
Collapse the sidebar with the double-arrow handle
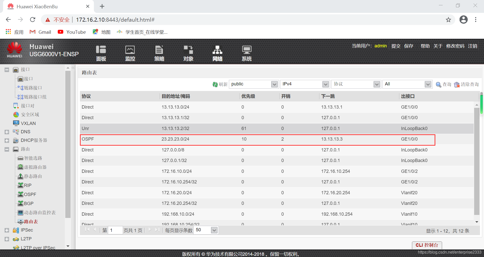(x=73, y=68)
